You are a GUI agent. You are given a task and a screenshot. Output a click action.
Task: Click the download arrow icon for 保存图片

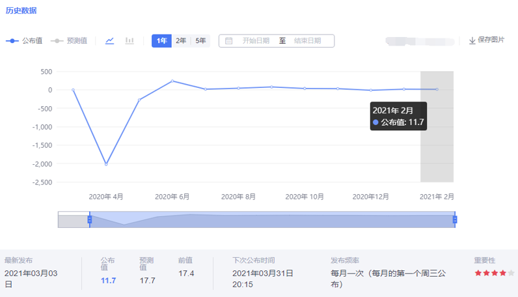pyautogui.click(x=472, y=40)
